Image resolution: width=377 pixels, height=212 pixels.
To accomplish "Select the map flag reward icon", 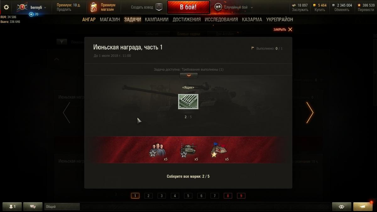I will [x=218, y=150].
